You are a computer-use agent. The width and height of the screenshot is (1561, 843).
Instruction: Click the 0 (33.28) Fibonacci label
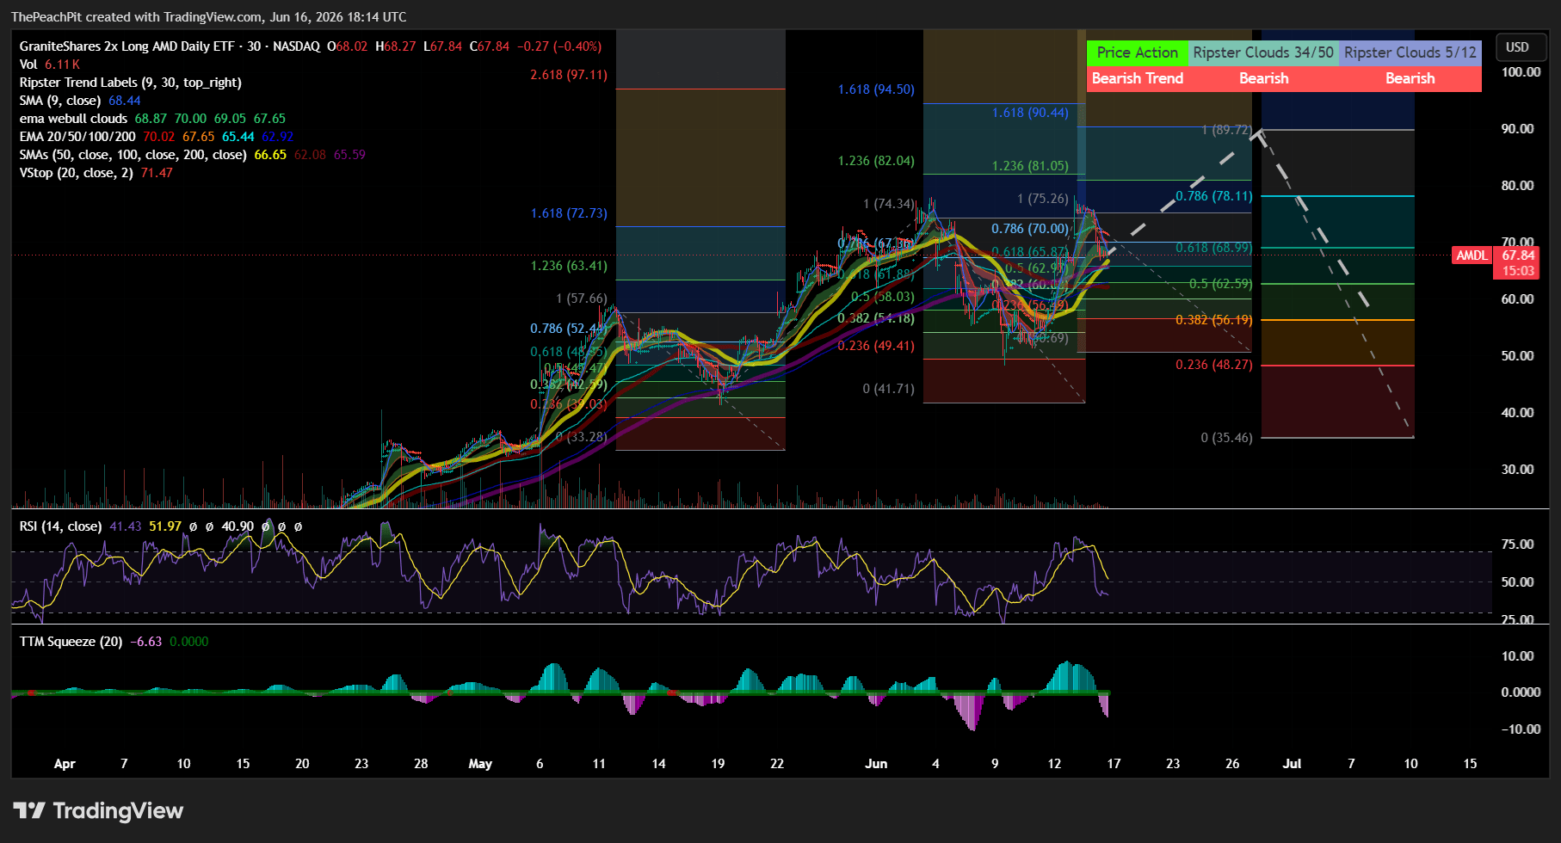pos(582,437)
